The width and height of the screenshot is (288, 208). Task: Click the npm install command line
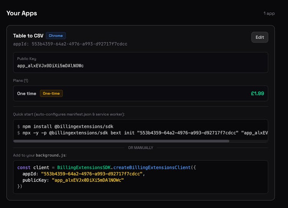point(65,126)
